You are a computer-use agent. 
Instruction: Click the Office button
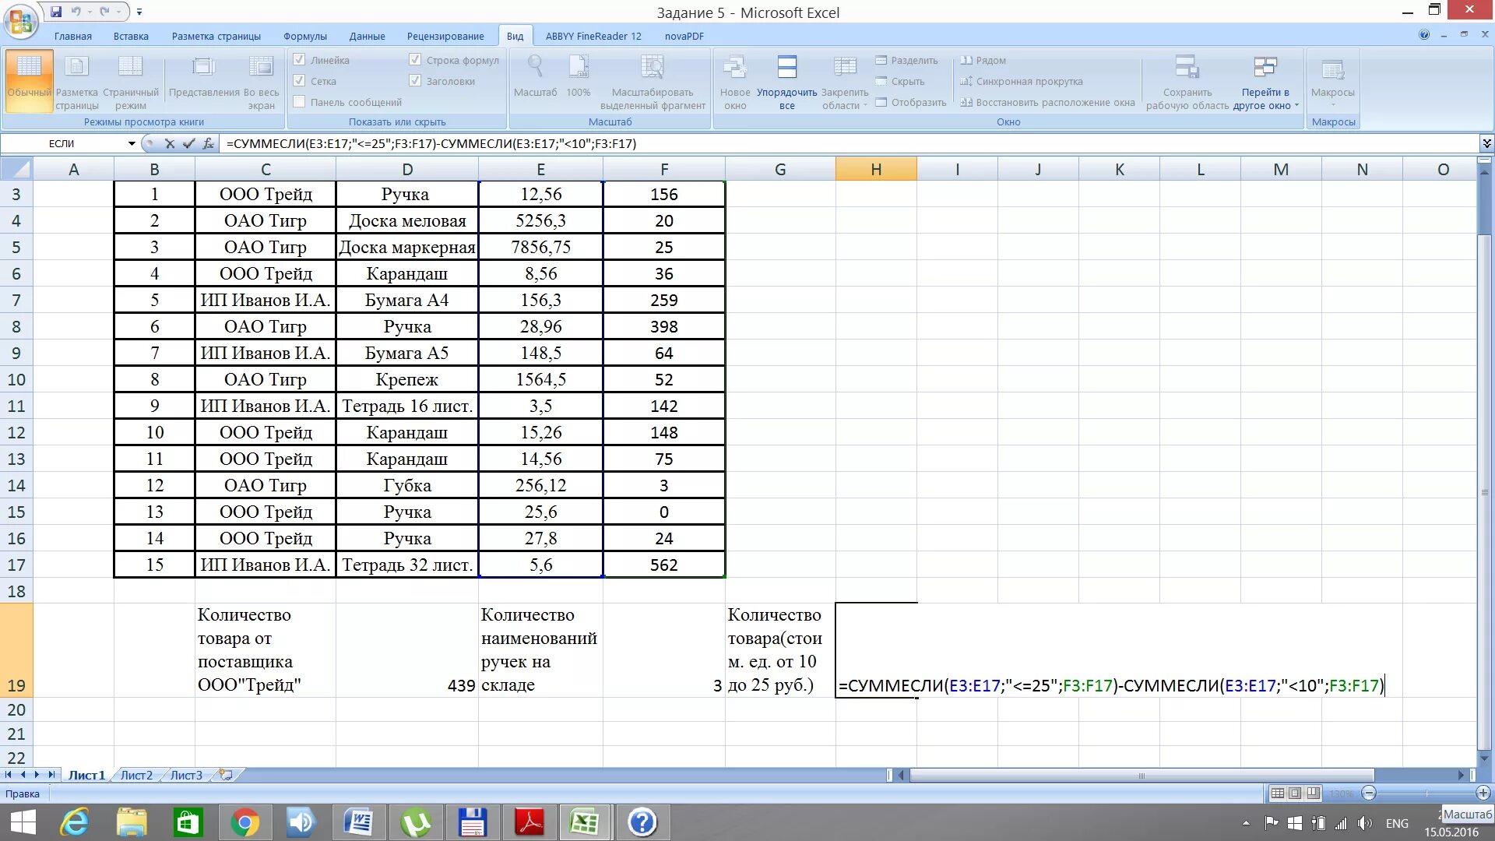coord(21,21)
